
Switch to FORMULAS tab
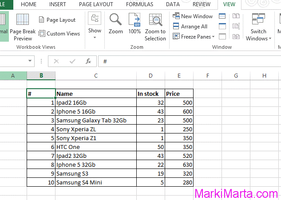click(139, 4)
